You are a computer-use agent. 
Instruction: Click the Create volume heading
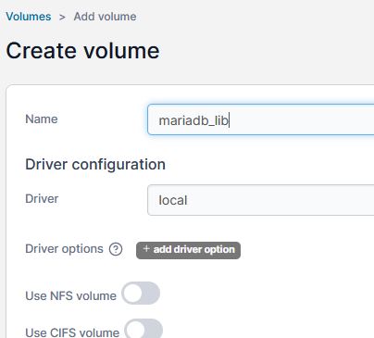(x=82, y=51)
